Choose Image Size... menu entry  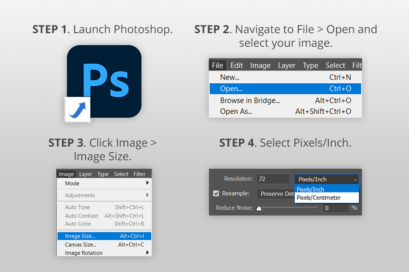pyautogui.click(x=104, y=236)
